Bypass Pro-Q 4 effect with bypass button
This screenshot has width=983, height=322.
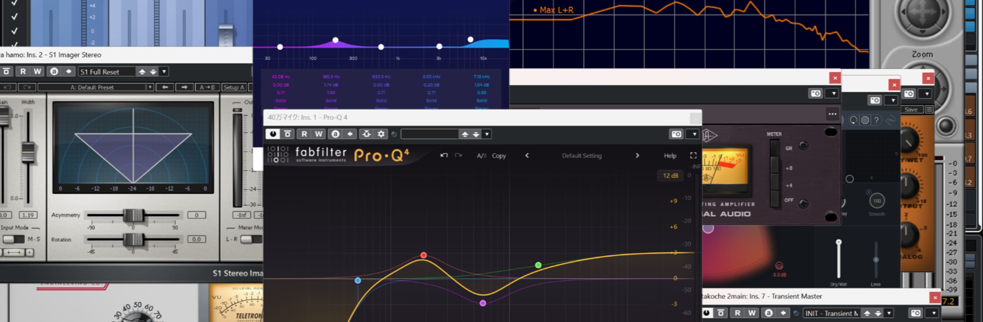pos(288,134)
